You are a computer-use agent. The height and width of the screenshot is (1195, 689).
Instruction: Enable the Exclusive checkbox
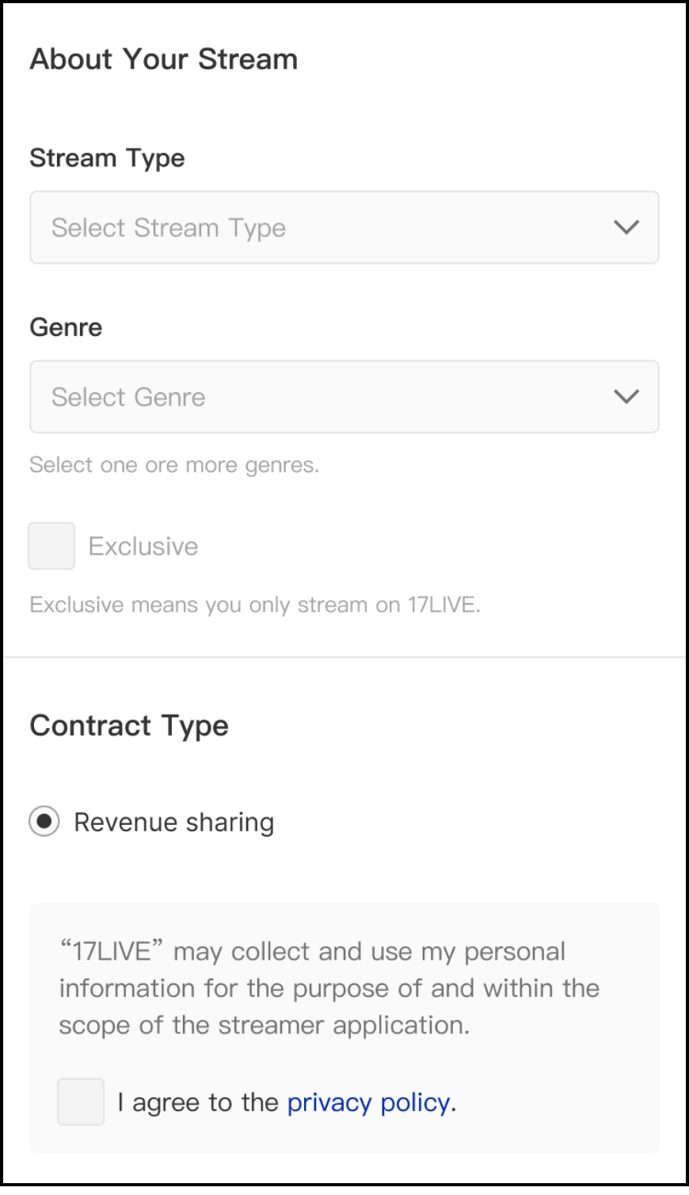click(x=51, y=545)
